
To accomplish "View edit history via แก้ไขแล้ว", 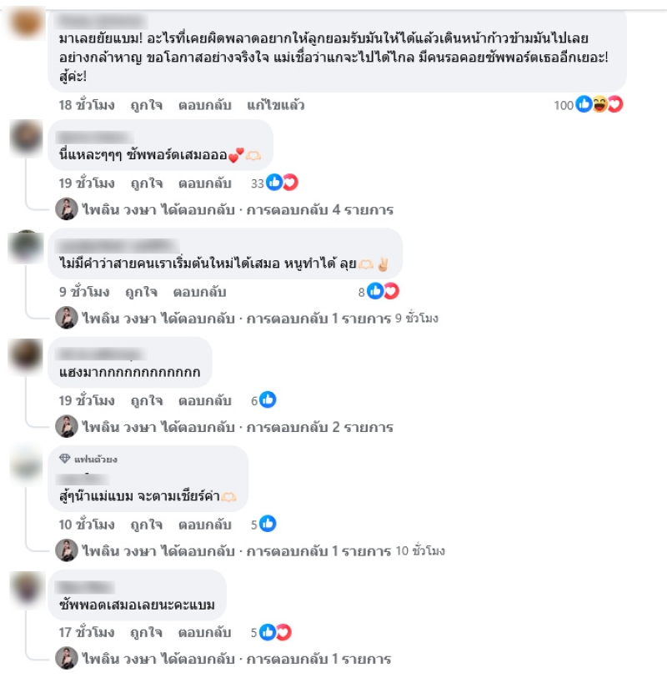I will 276,105.
